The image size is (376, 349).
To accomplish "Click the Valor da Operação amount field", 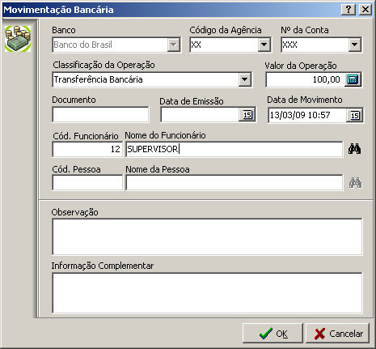I will point(306,79).
